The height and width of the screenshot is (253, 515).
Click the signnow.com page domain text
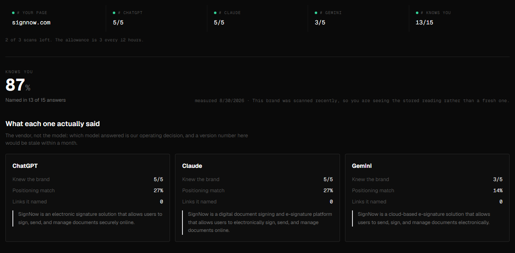coord(31,22)
